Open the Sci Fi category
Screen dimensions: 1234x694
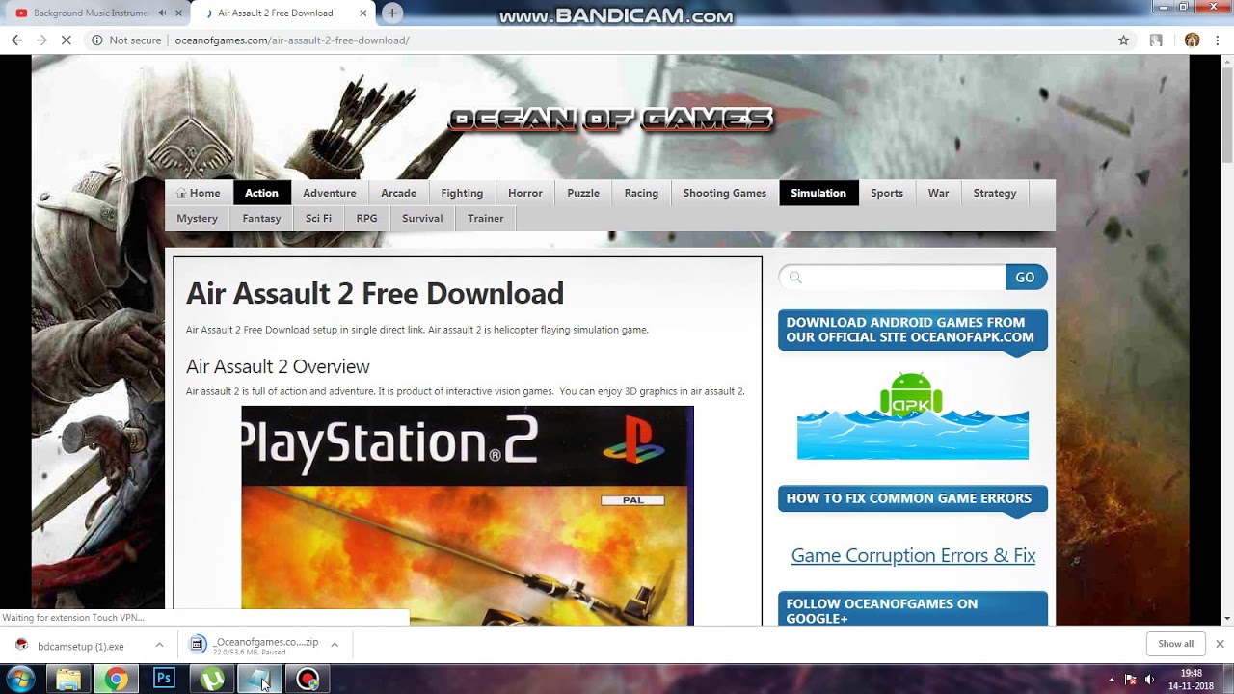[318, 218]
